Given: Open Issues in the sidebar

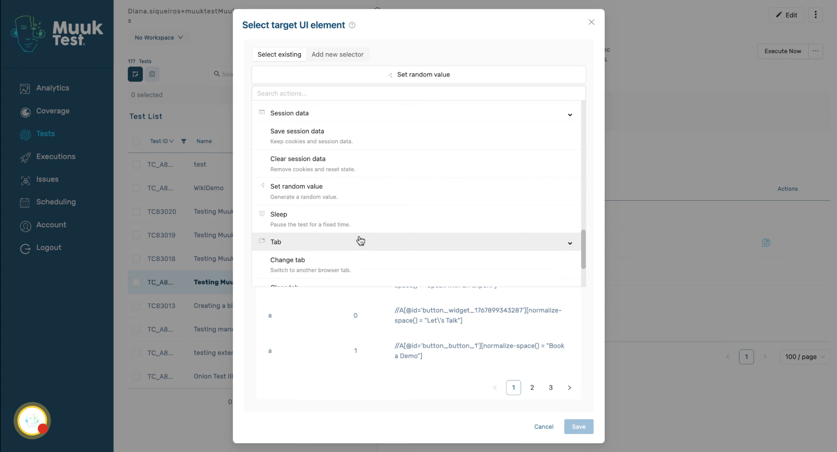Looking at the screenshot, I should click(x=47, y=179).
